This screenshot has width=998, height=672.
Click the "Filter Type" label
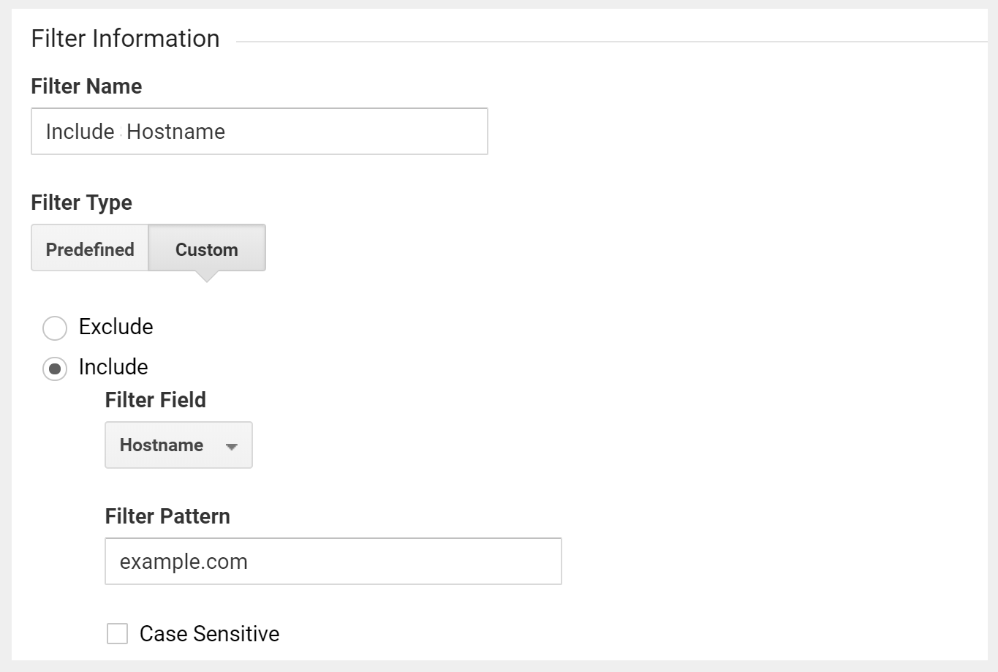[x=81, y=203]
